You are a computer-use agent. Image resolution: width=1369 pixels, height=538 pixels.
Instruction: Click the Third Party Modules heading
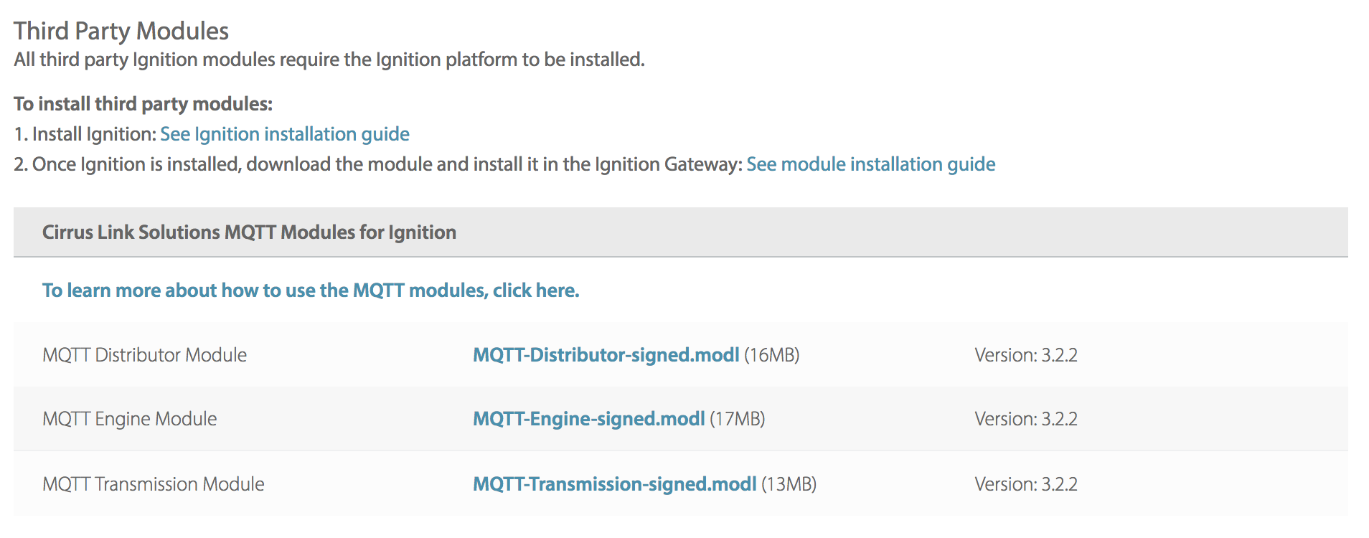[x=121, y=31]
